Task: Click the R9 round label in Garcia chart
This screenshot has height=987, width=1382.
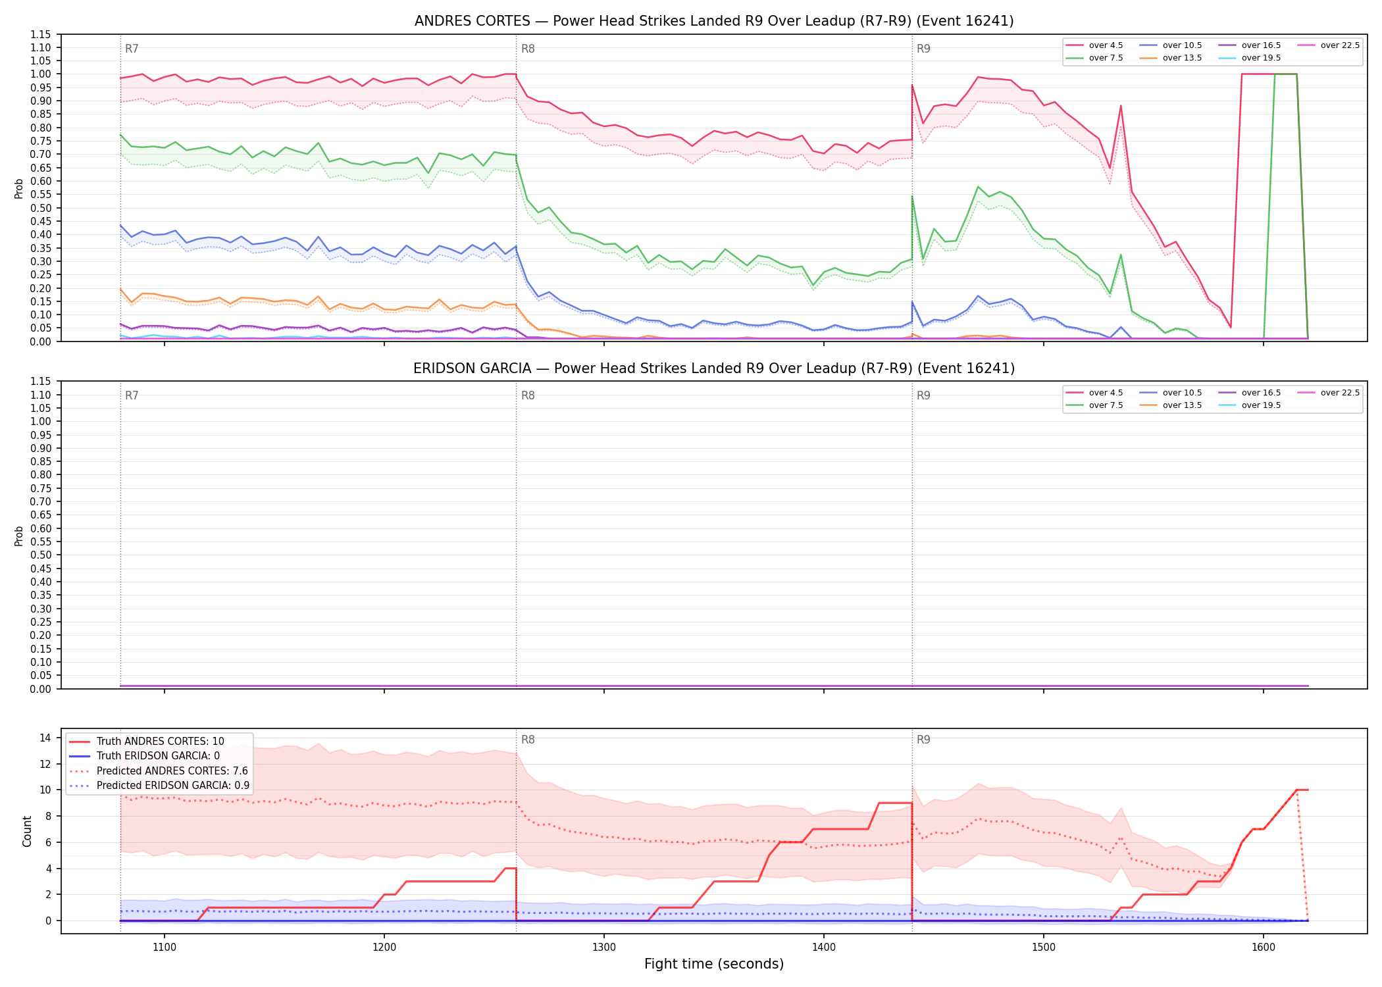Action: [923, 395]
